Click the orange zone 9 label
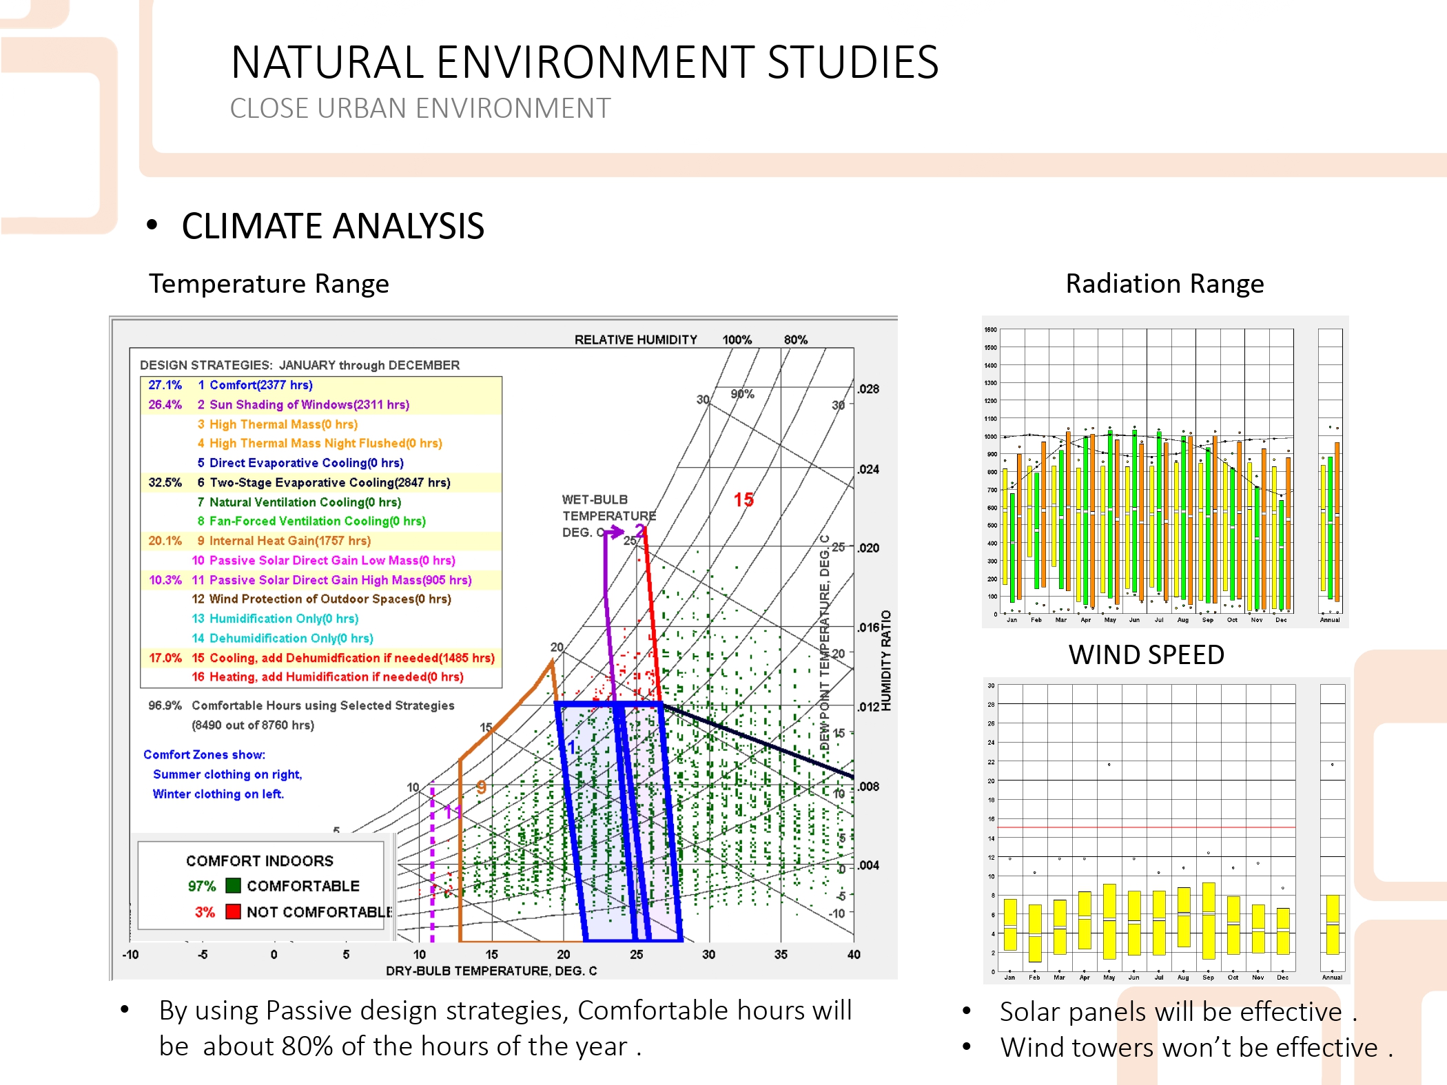Image resolution: width=1447 pixels, height=1085 pixels. pyautogui.click(x=481, y=787)
